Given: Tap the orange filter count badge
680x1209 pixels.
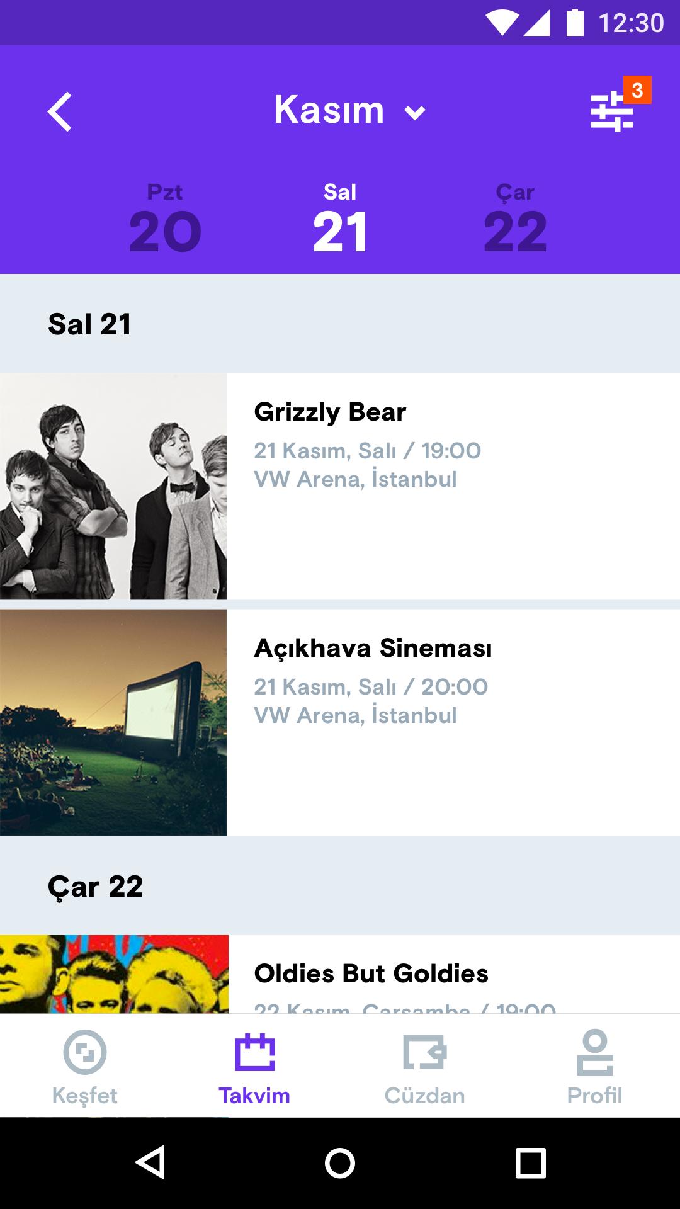Looking at the screenshot, I should pyautogui.click(x=637, y=90).
